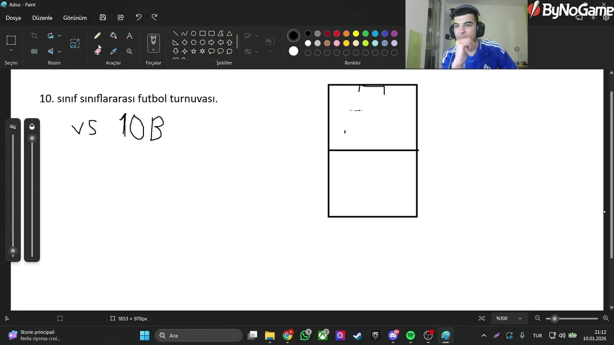Image resolution: width=614 pixels, height=345 pixels.
Task: Pick the Curve shape
Action: tap(185, 34)
